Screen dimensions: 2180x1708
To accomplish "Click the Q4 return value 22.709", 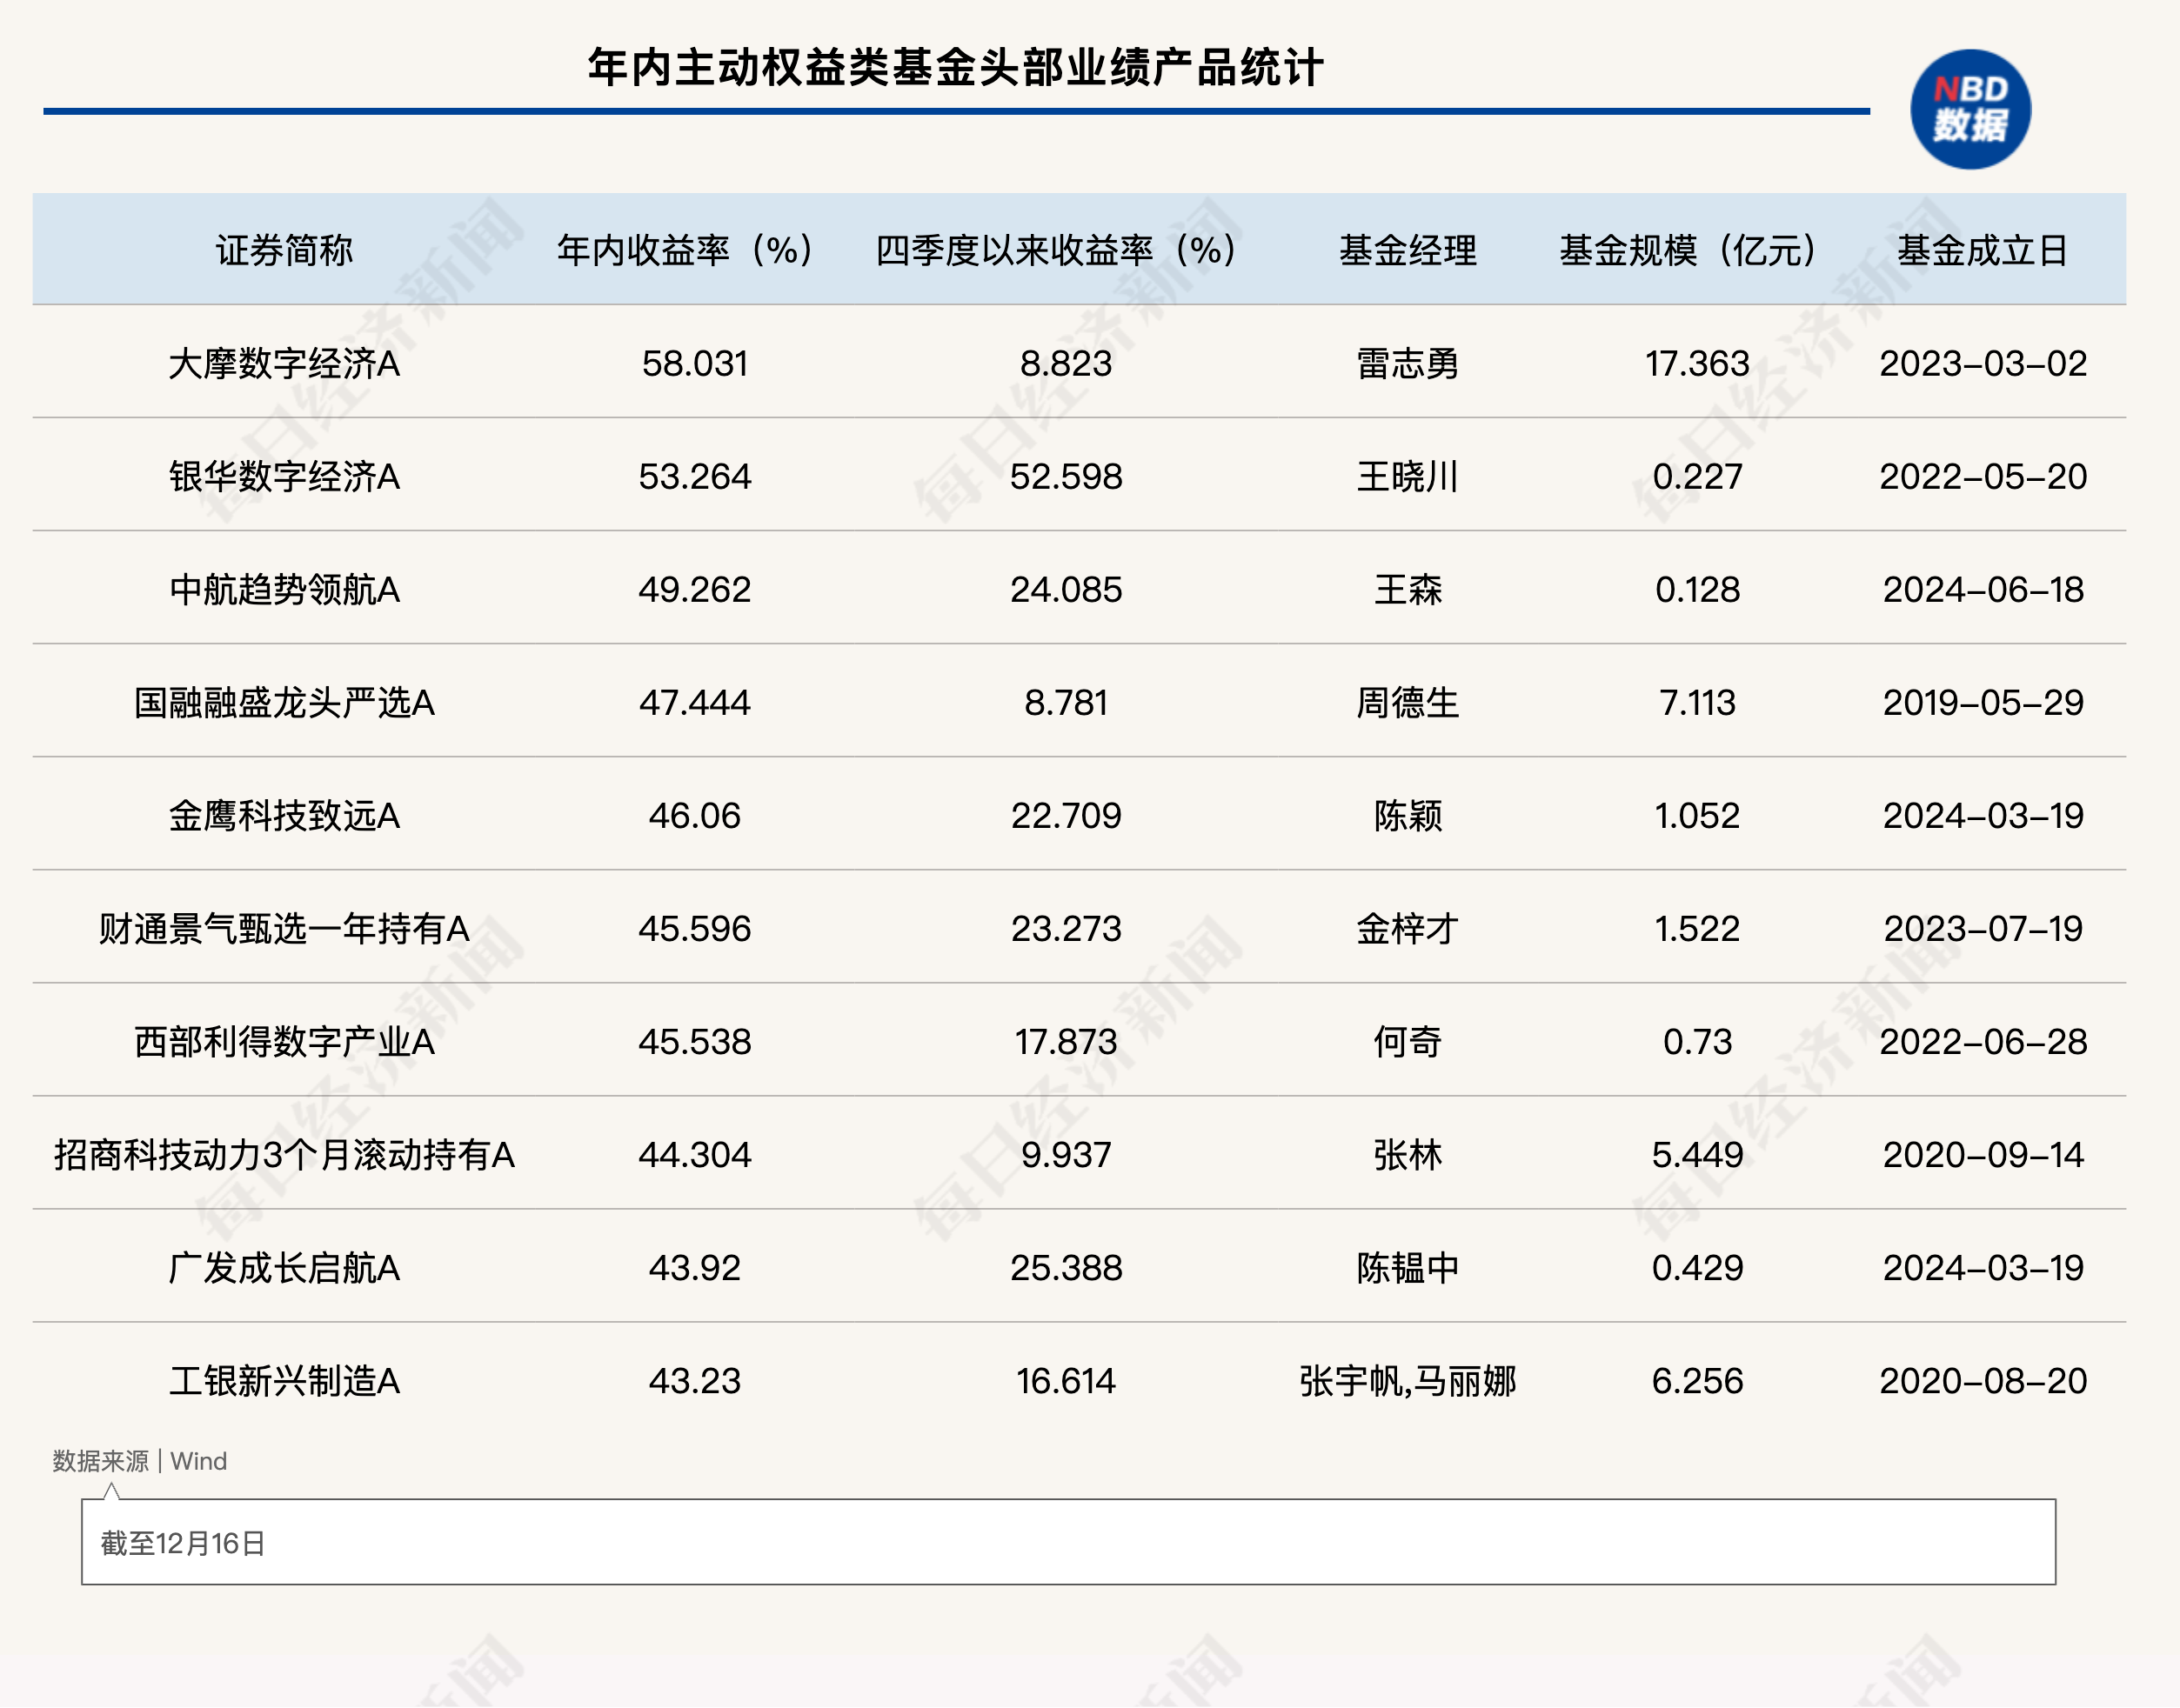I will (1066, 815).
